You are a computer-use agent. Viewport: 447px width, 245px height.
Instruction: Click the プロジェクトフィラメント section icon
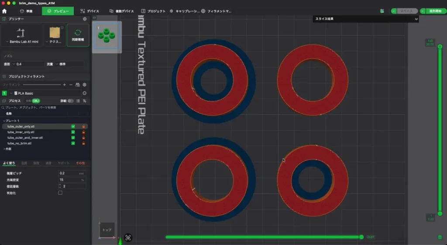pyautogui.click(x=4, y=76)
